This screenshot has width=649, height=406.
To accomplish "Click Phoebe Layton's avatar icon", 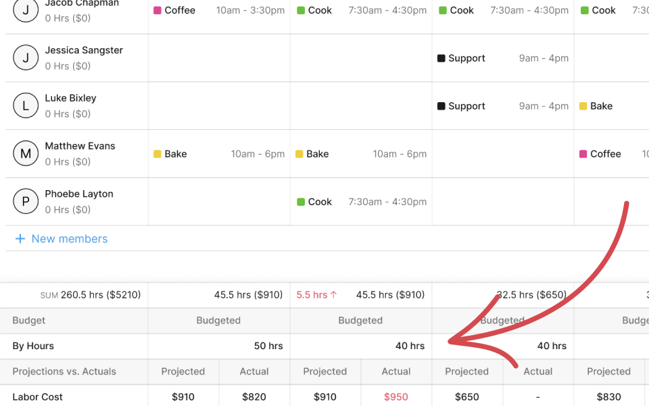I will [26, 202].
